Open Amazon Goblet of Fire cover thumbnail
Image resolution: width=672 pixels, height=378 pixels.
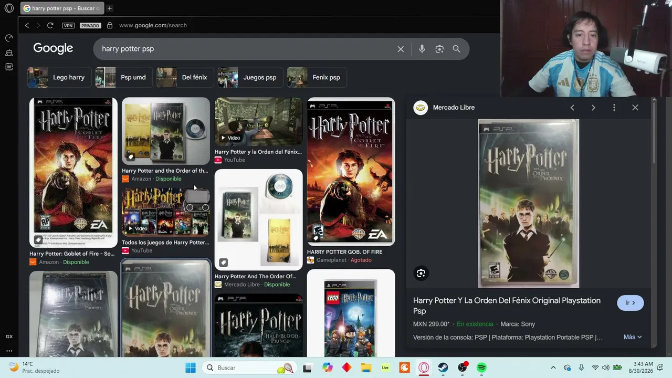[x=73, y=172]
